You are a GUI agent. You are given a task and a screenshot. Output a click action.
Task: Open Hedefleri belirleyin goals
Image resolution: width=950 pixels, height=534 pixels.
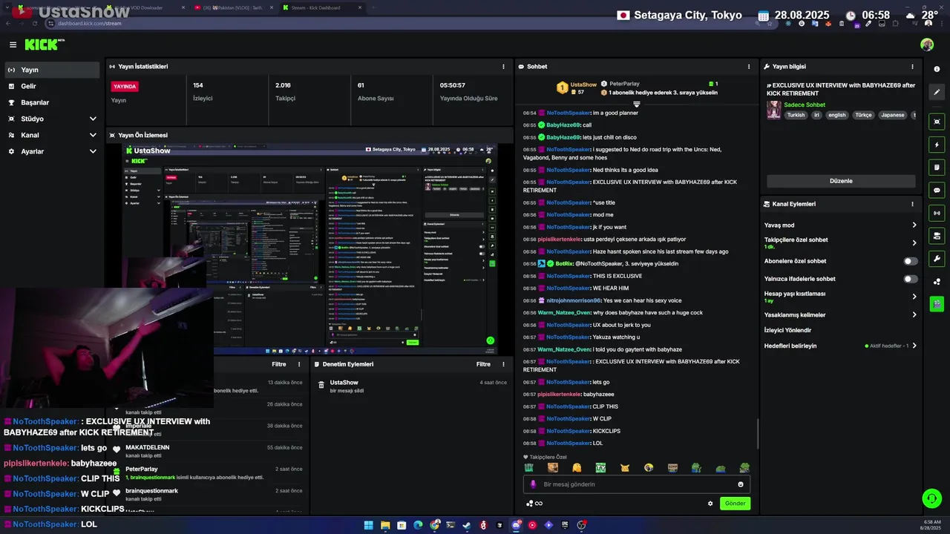pyautogui.click(x=841, y=346)
